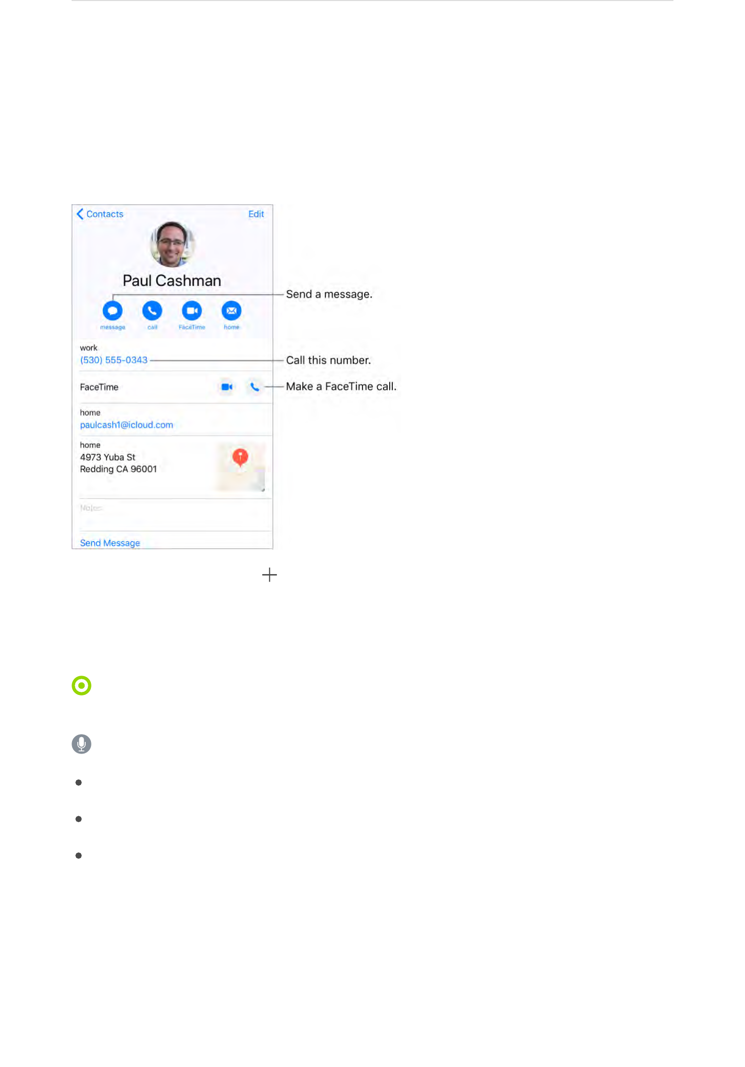Viewport: 745px width, 1067px height.
Task: Tap Paul Cashman's profile photo
Action: pos(172,244)
